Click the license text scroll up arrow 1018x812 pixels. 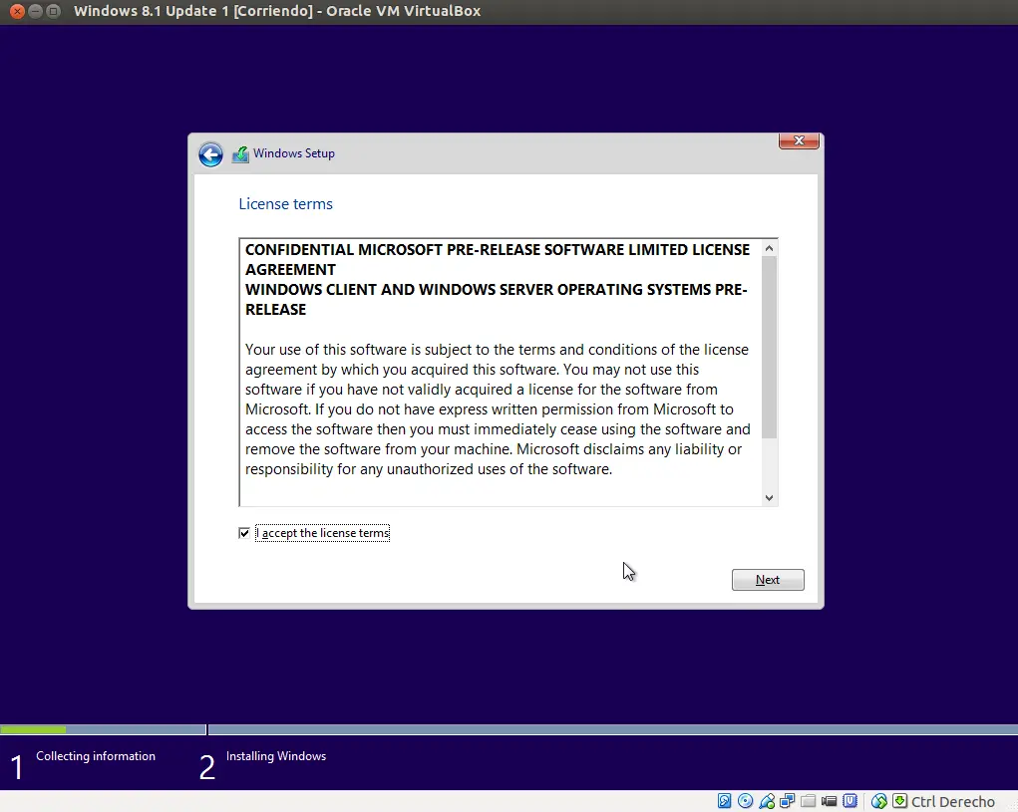coord(769,248)
